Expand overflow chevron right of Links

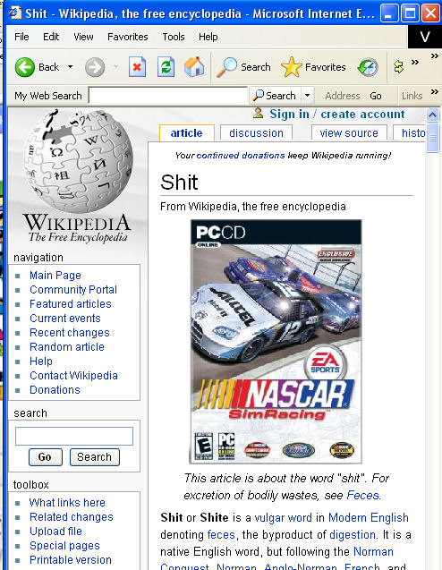(434, 91)
